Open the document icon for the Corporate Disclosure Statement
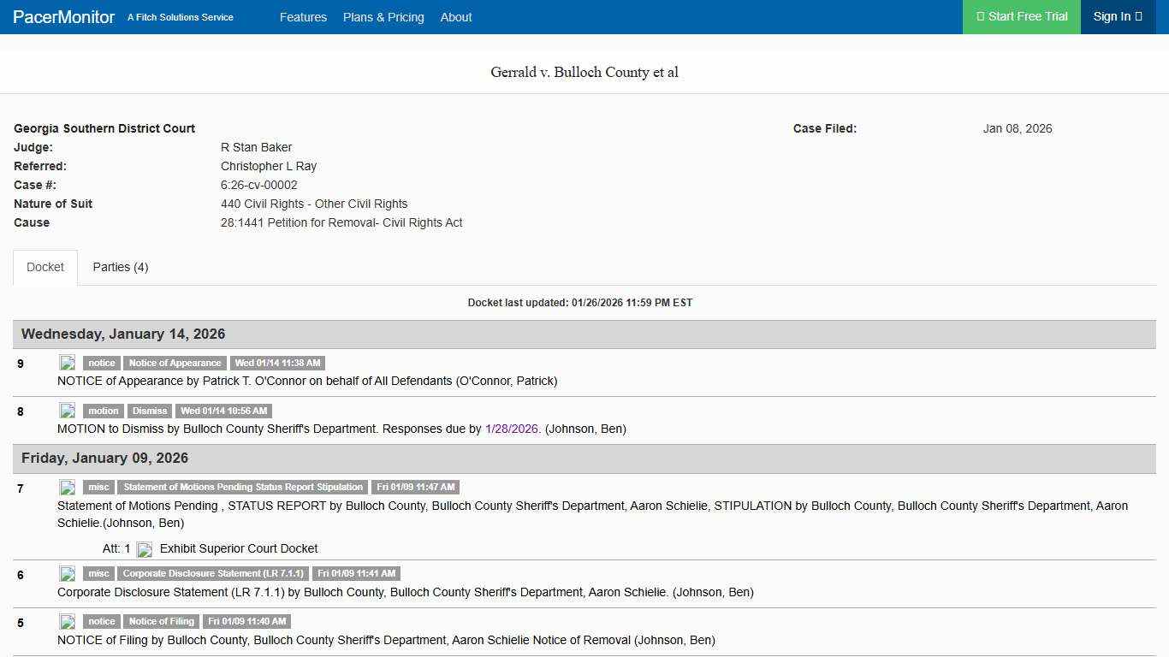 coord(68,573)
